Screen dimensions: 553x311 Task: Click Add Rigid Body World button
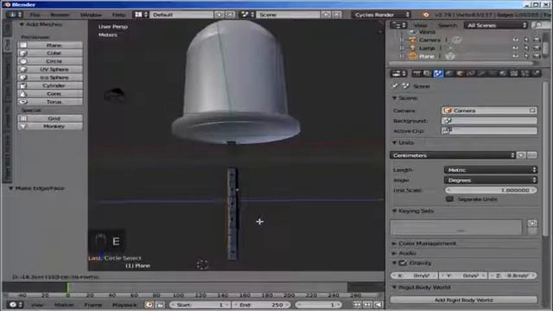tap(464, 300)
